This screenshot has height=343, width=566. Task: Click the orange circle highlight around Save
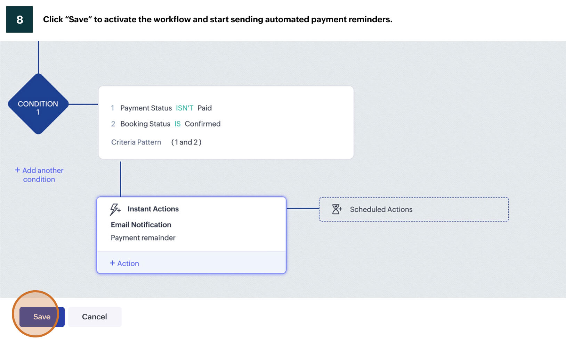36,317
